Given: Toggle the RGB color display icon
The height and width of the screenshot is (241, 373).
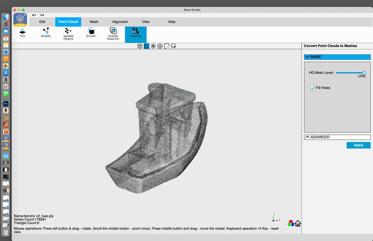Looking at the screenshot, I should point(291,223).
